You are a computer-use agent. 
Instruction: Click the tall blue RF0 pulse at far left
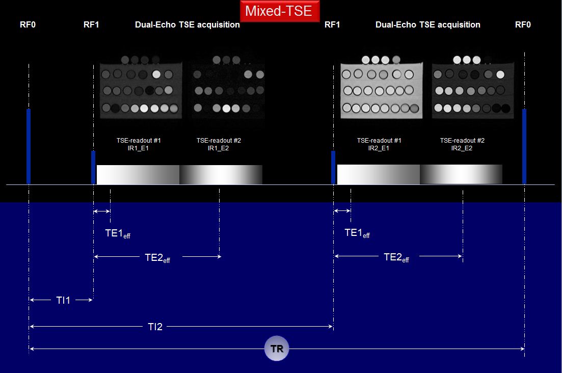pos(29,146)
